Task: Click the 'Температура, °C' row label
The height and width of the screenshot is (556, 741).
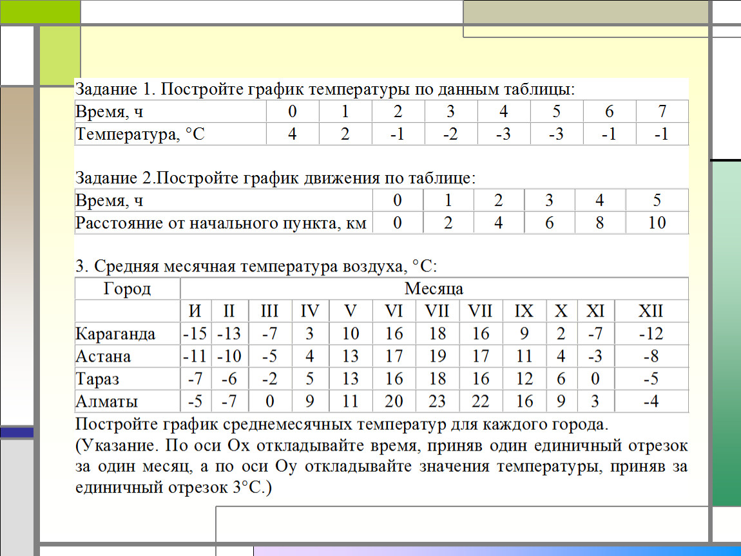Action: point(140,134)
